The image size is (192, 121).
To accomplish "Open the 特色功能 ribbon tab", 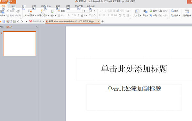I will [x=91, y=6].
